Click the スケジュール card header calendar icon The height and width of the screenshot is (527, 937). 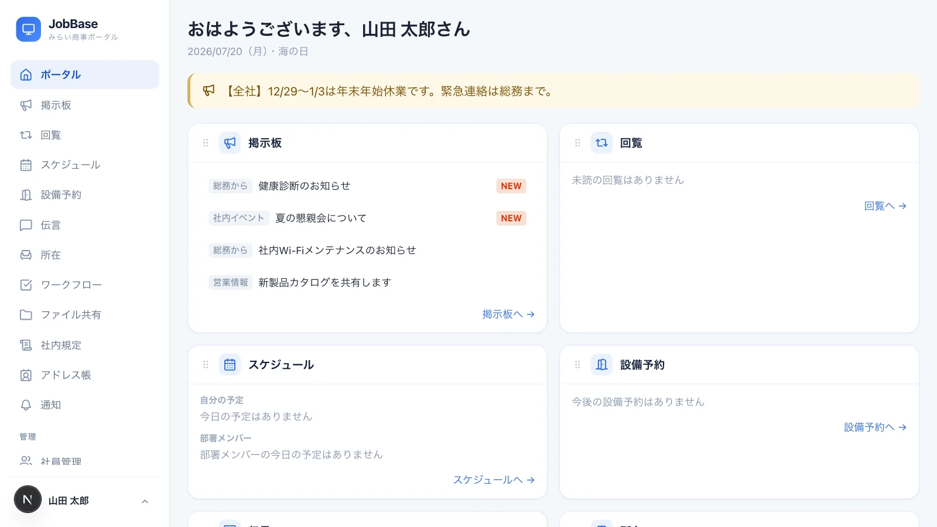point(230,365)
